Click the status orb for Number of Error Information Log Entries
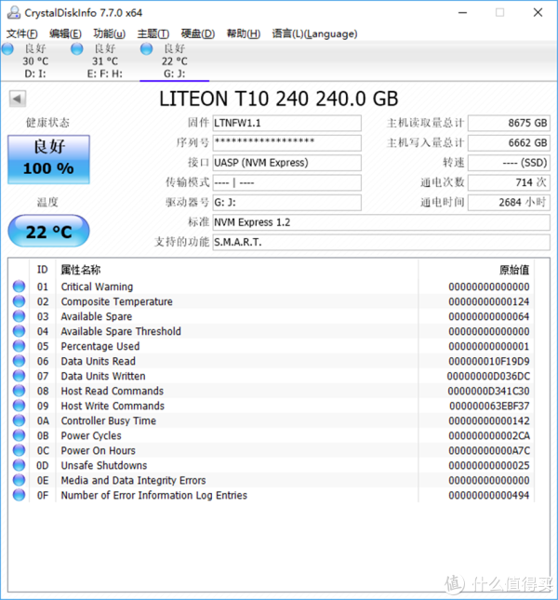Viewport: 558px width, 600px height. coord(20,496)
